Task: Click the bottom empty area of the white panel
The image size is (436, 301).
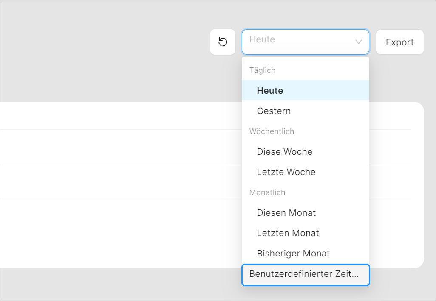Action: point(119,233)
